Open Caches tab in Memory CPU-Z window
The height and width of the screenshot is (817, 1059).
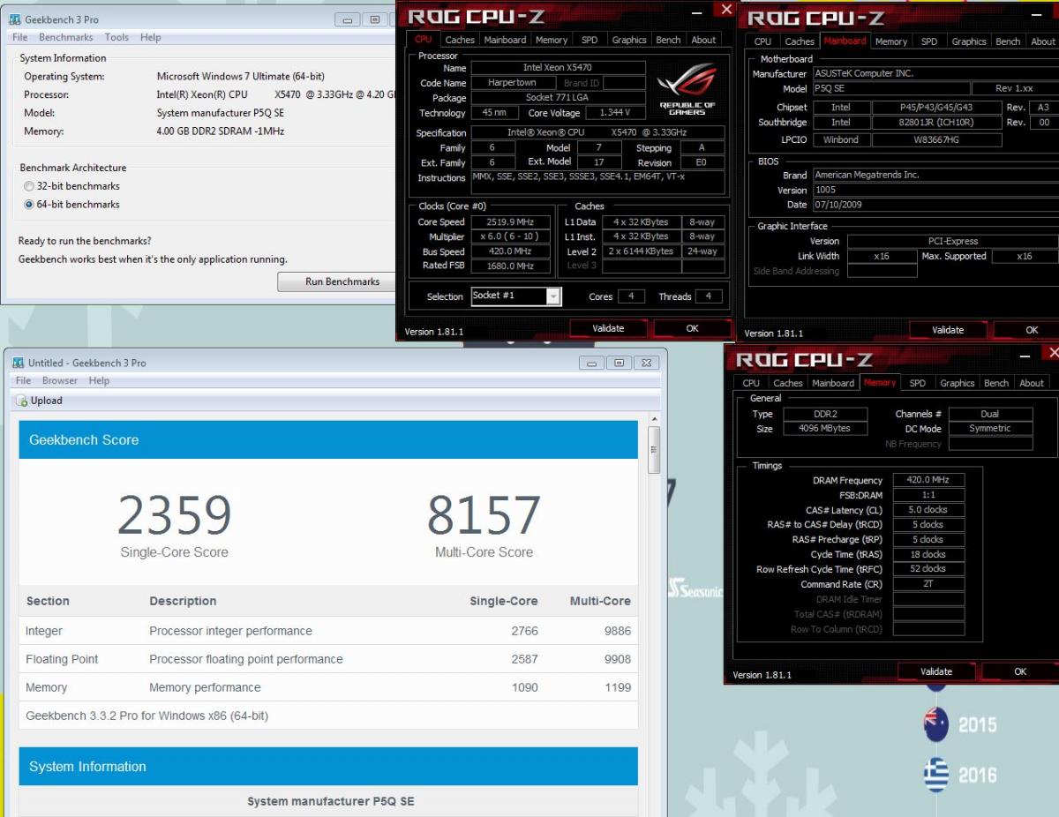click(788, 383)
